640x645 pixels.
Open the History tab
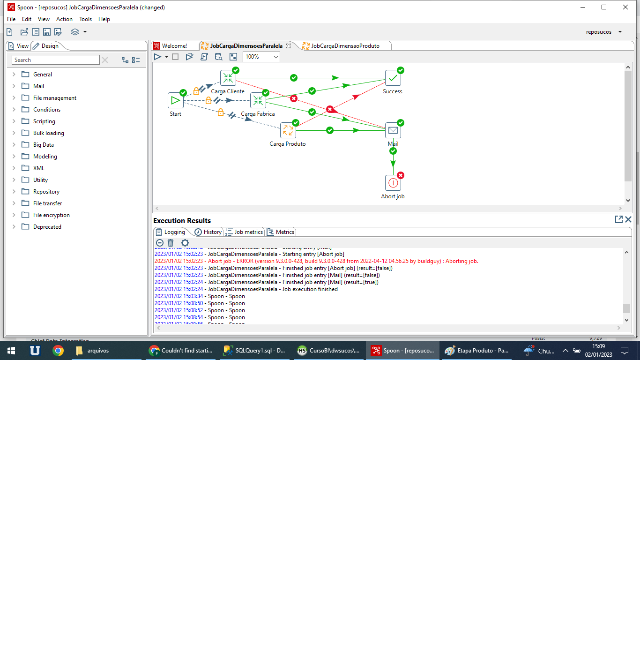(208, 232)
